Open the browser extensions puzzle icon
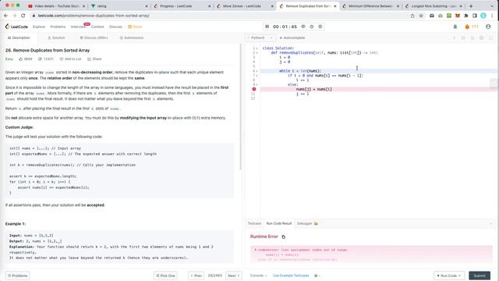The height and width of the screenshot is (281, 499). click(466, 16)
